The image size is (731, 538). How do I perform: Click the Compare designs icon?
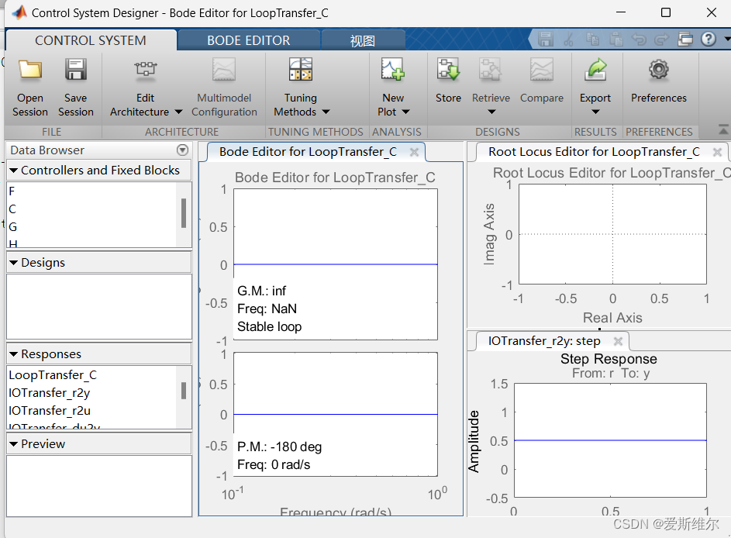[x=541, y=70]
